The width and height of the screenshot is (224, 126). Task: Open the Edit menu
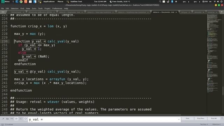(x=7, y=8)
